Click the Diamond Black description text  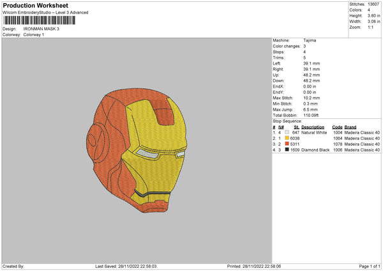point(315,150)
